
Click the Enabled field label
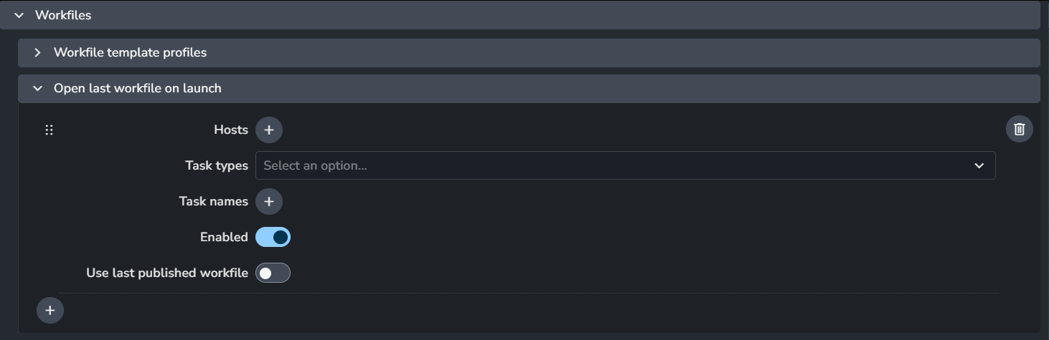coord(224,237)
